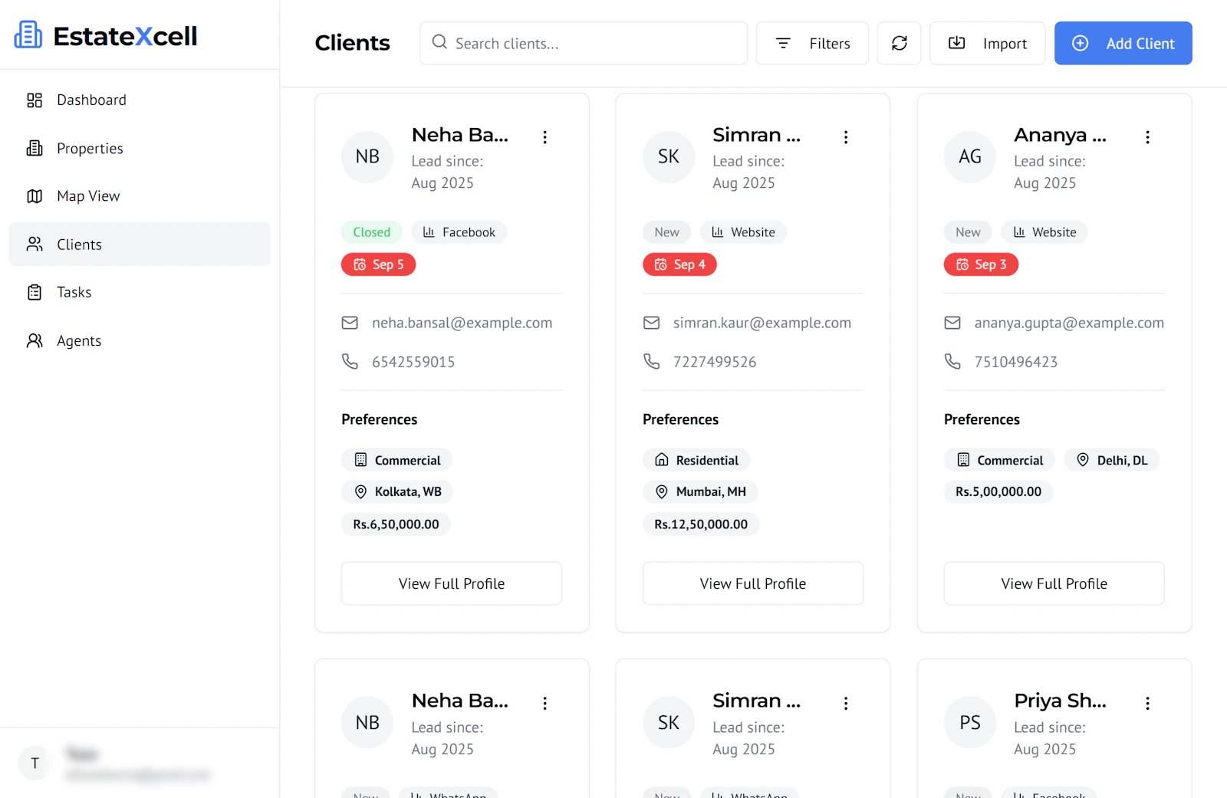Click the search magnifier icon
The width and height of the screenshot is (1227, 798).
[439, 42]
